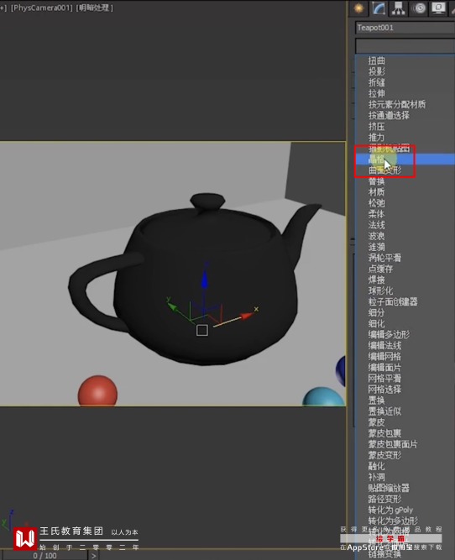455x560 pixels.
Task: Apply the 蒙皮包裹 modifier
Action: [x=384, y=433]
